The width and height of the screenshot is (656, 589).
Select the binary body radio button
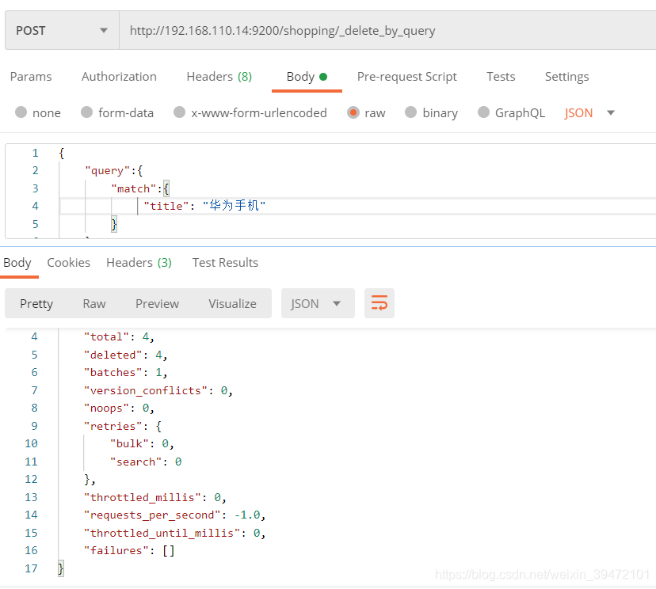pyautogui.click(x=411, y=112)
